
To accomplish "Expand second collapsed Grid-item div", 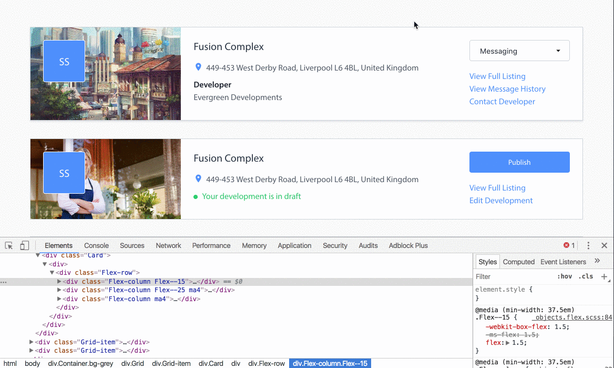I will pyautogui.click(x=32, y=350).
